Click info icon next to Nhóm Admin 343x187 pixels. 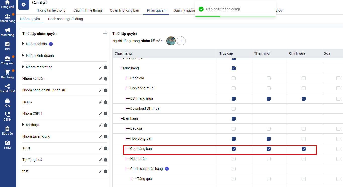tap(51, 44)
